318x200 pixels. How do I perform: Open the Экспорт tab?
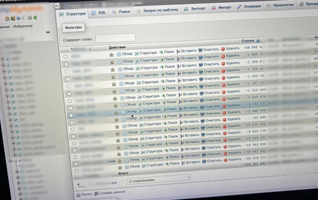pyautogui.click(x=195, y=9)
